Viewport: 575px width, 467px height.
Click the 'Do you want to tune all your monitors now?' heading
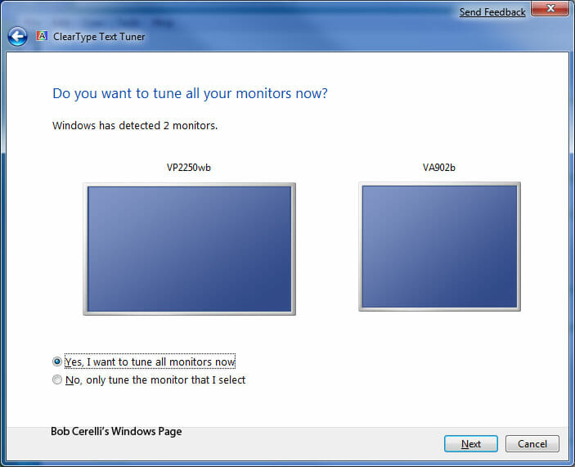190,93
